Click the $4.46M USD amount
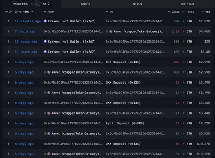This screenshot has height=158, width=215. (x=204, y=31)
